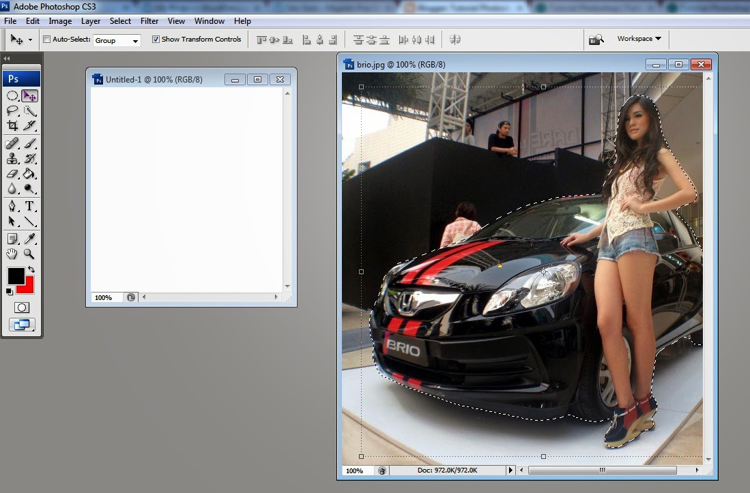The height and width of the screenshot is (493, 750).
Task: Open Adobe Bridge from options bar
Action: 596,39
